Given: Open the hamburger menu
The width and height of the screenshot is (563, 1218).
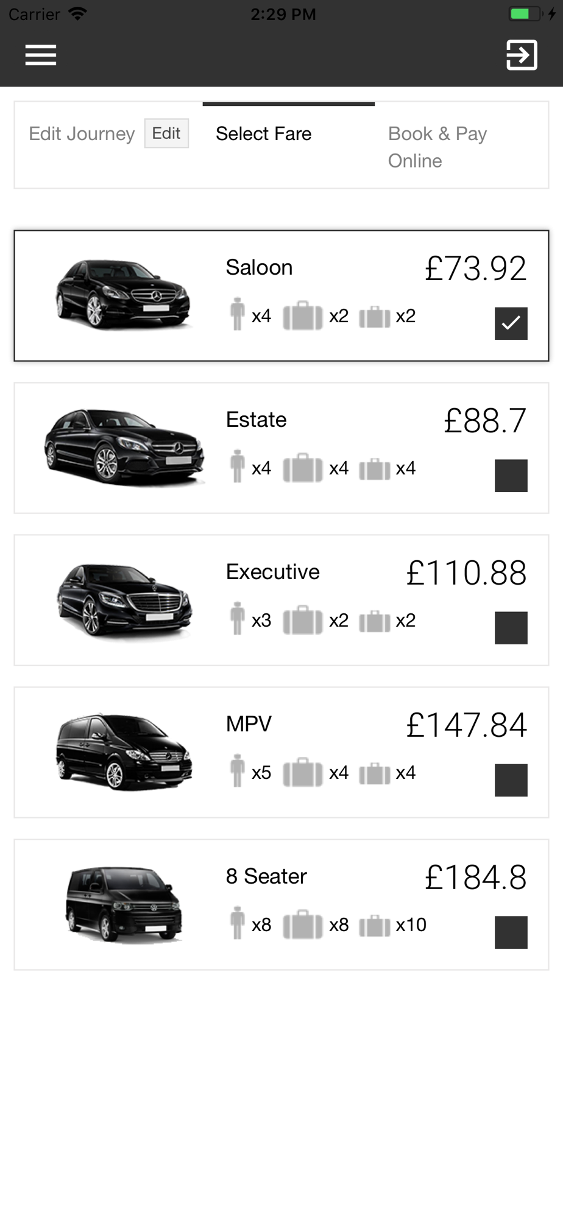Looking at the screenshot, I should (x=41, y=55).
